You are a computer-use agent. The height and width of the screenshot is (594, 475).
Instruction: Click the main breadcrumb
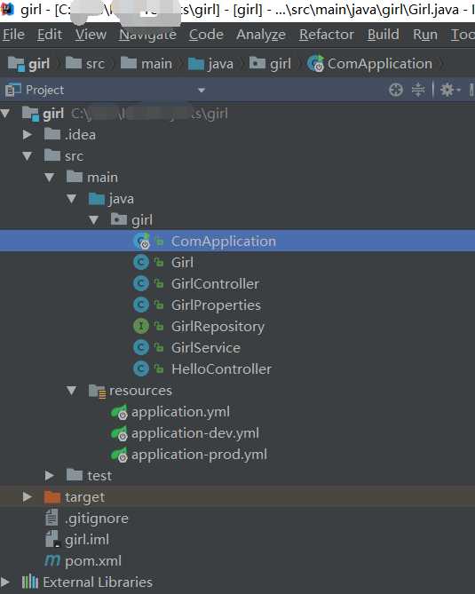[146, 64]
